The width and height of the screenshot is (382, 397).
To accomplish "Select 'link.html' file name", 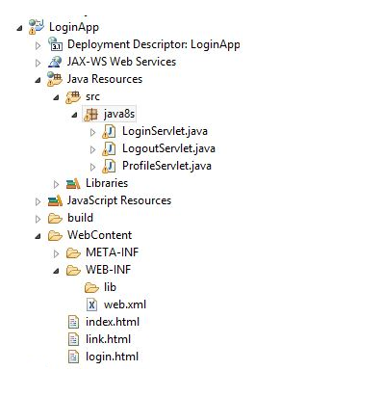I will point(108,339).
